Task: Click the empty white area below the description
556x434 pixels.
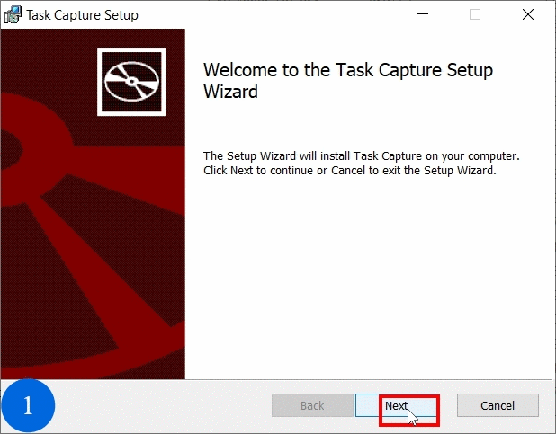Action: [x=369, y=279]
